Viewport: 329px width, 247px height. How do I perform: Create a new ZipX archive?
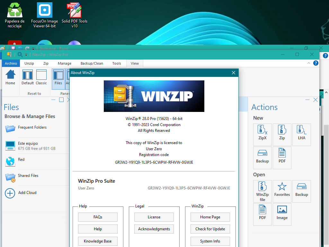point(262,135)
